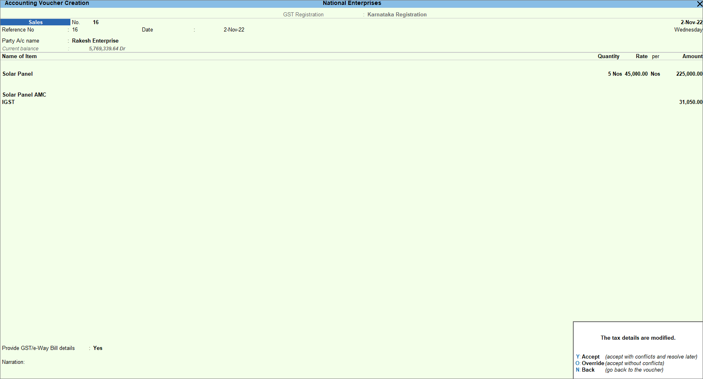This screenshot has width=703, height=379.
Task: Select party name Rakesh Enterprise
Action: pyautogui.click(x=95, y=41)
